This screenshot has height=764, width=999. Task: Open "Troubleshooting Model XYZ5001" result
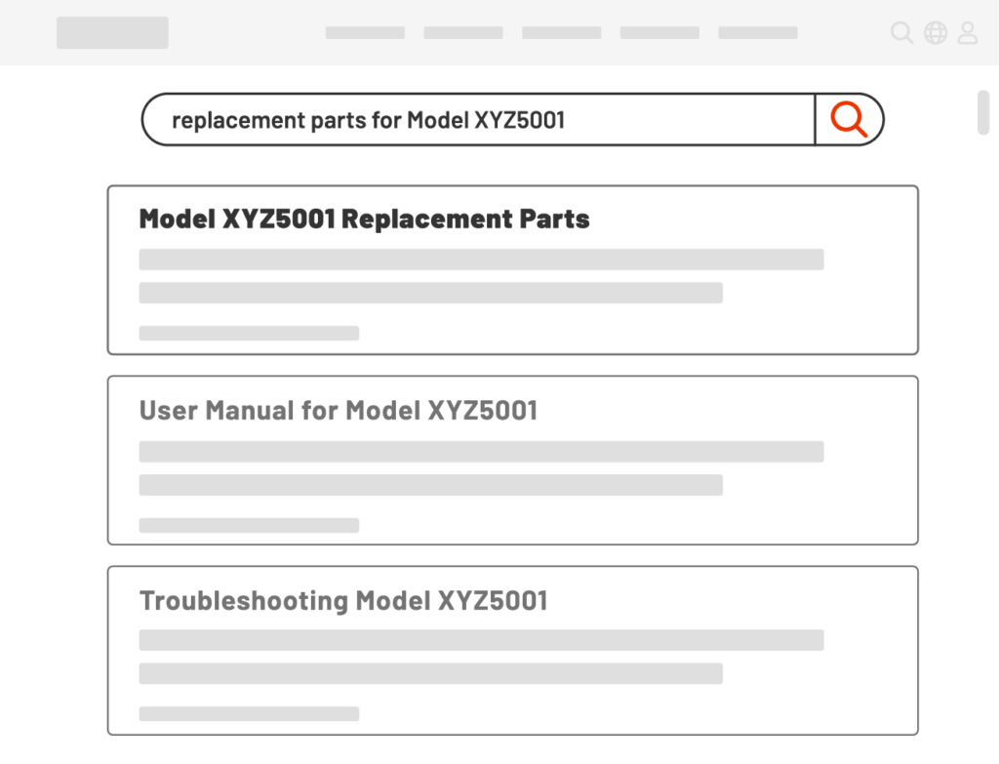point(343,601)
